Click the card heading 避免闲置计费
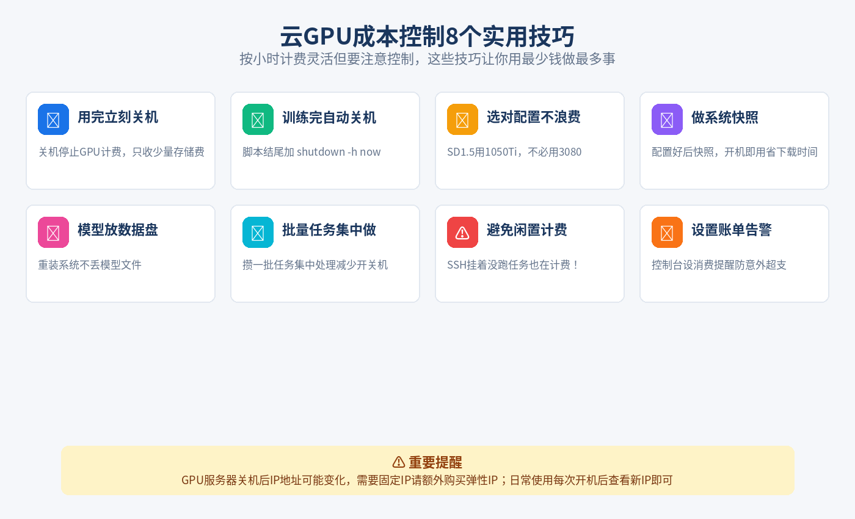 coord(527,230)
